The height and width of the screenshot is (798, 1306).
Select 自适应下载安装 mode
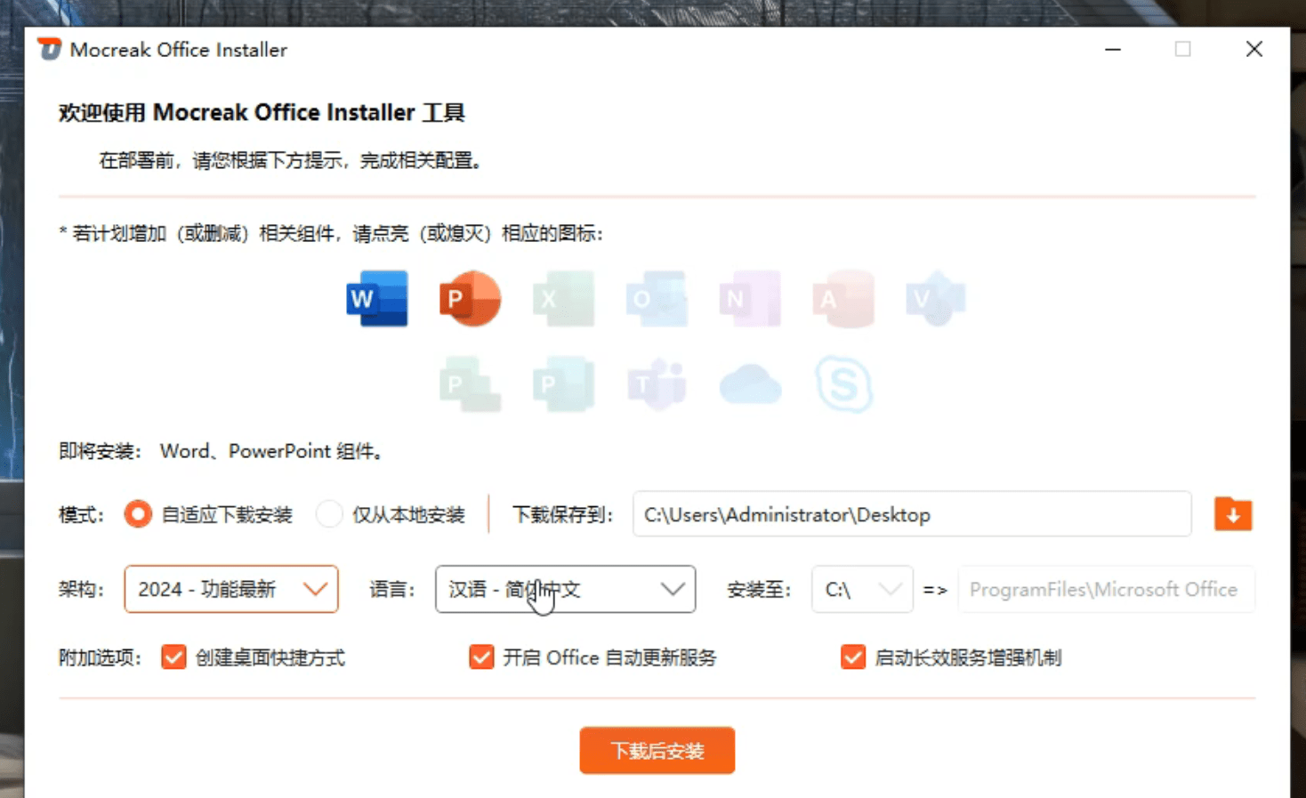[x=138, y=514]
